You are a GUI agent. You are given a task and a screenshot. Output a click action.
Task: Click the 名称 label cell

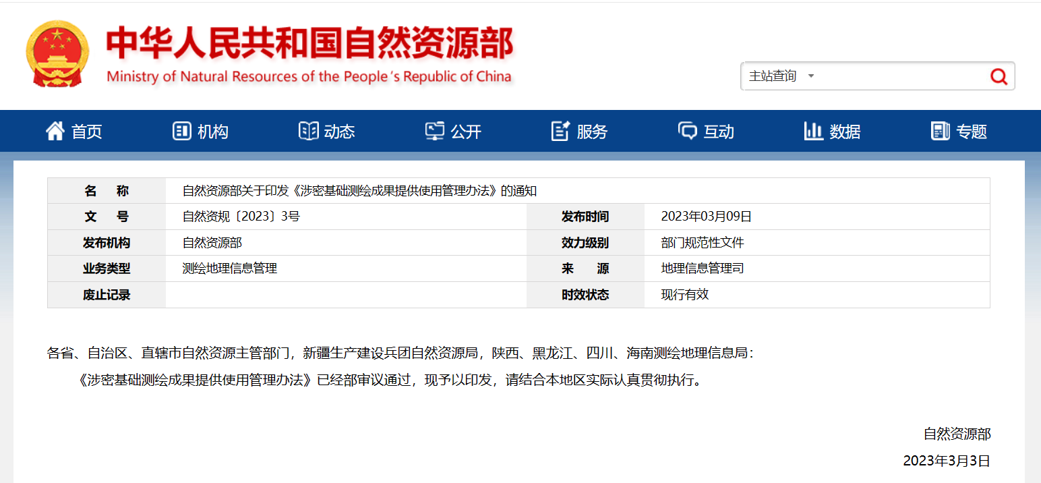(x=107, y=191)
